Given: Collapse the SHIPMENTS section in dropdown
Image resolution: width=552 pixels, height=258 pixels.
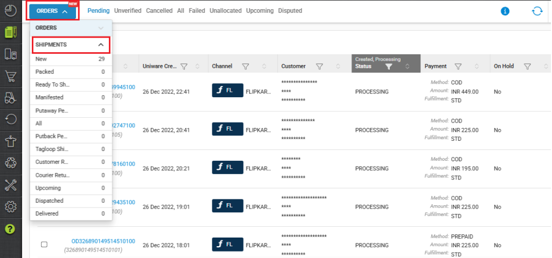Looking at the screenshot, I should (100, 45).
